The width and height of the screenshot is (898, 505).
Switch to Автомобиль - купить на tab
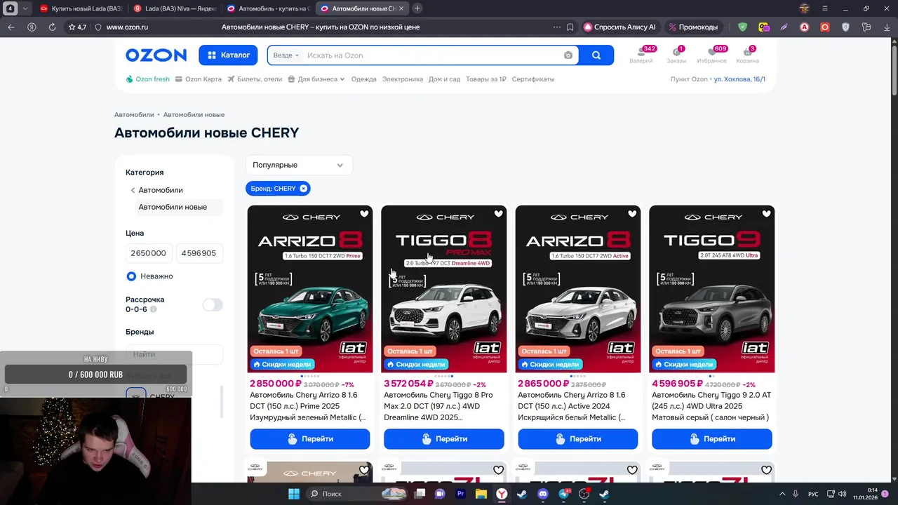[269, 8]
